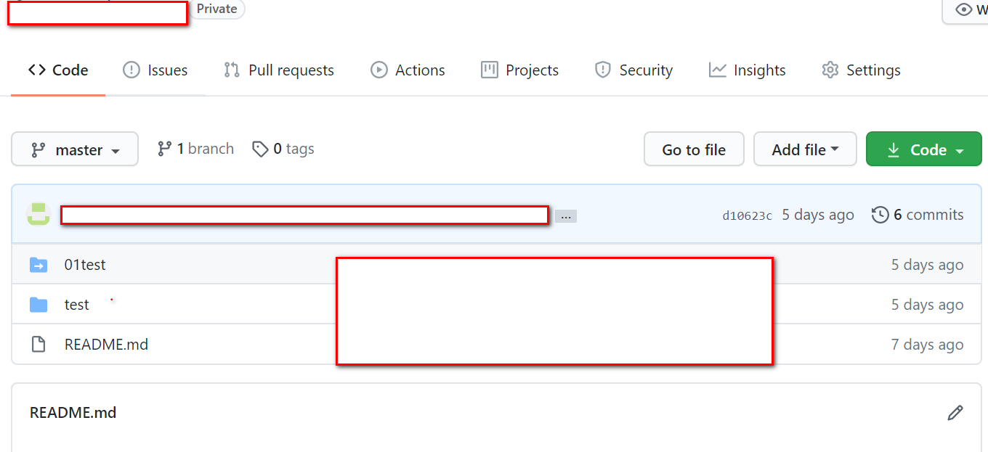Open the Settings tab

click(x=861, y=70)
